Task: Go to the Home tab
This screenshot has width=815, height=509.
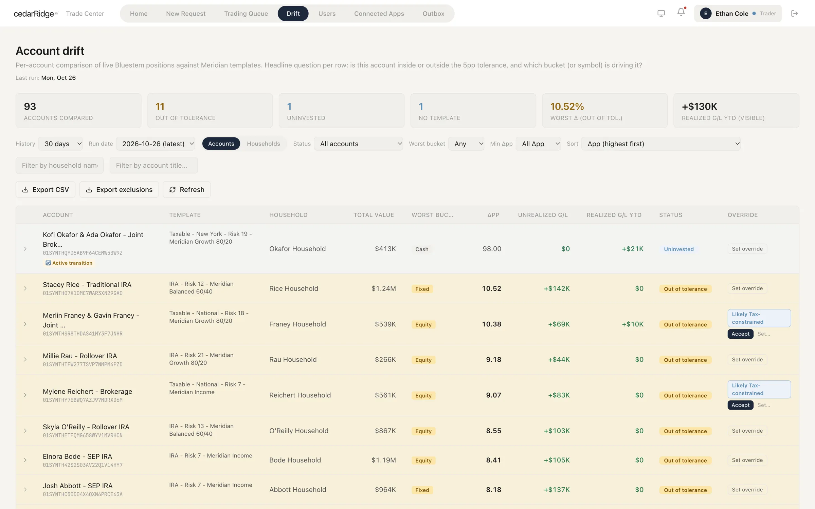Action: tap(139, 14)
